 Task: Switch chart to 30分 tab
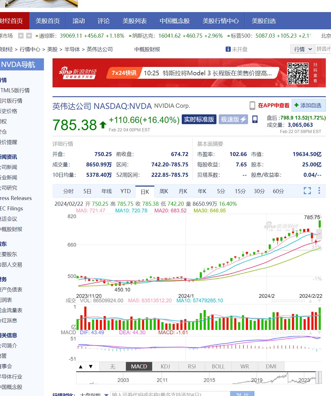point(259,191)
